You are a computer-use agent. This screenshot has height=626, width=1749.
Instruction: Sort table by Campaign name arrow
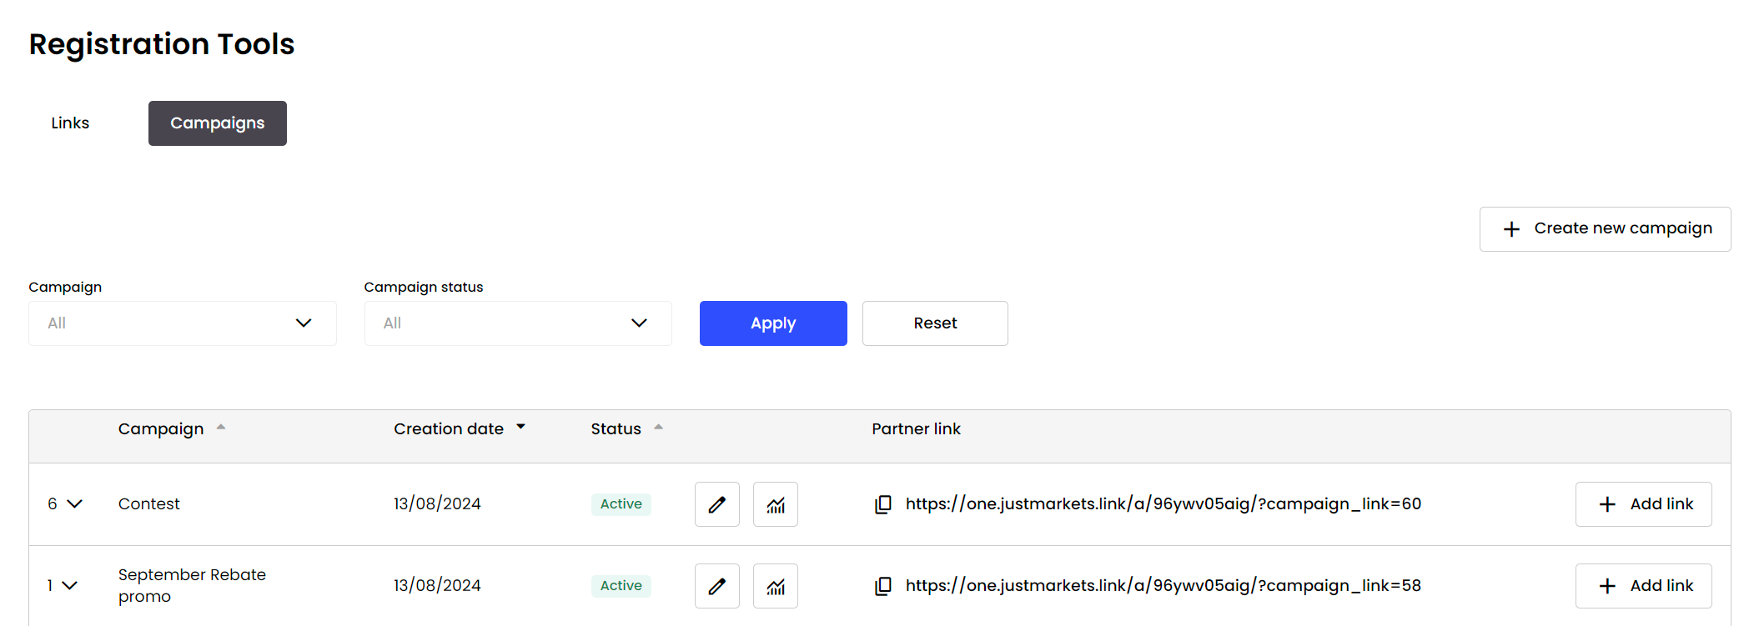[221, 428]
